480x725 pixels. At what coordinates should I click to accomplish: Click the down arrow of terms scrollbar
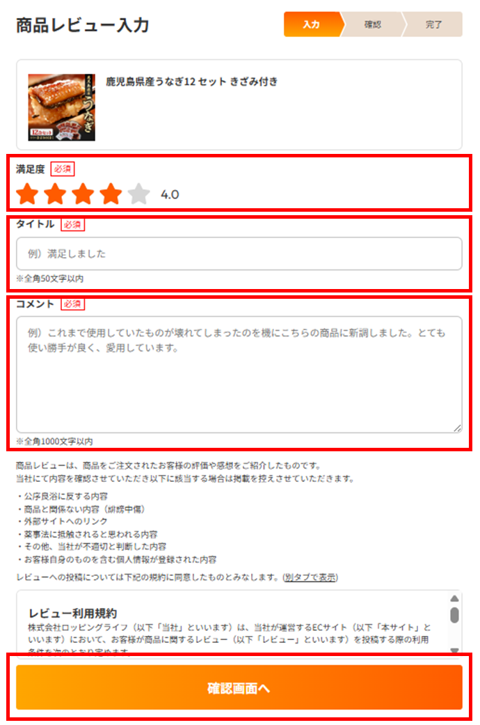click(x=454, y=650)
